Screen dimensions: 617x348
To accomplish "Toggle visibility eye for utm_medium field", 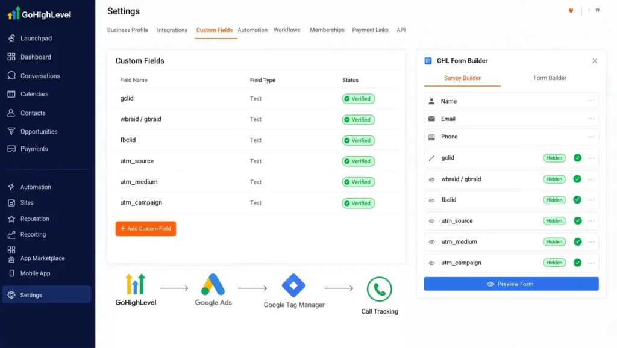I will pyautogui.click(x=431, y=242).
